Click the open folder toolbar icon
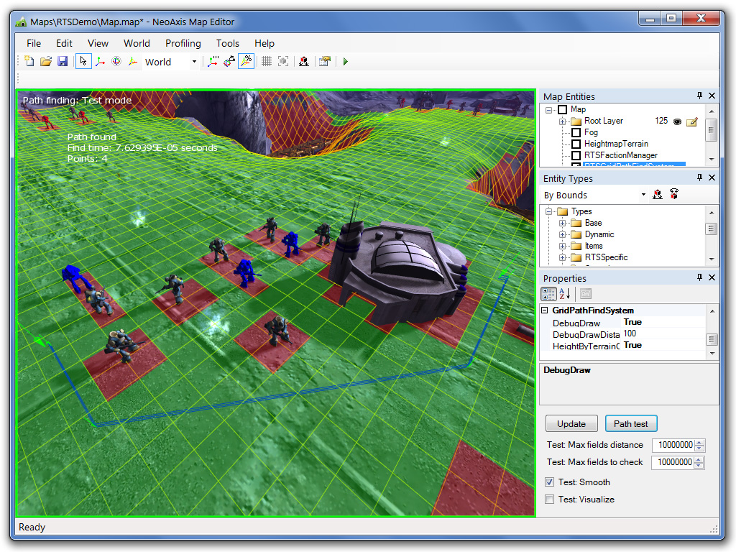Screen dimensions: 736x552 coord(45,62)
